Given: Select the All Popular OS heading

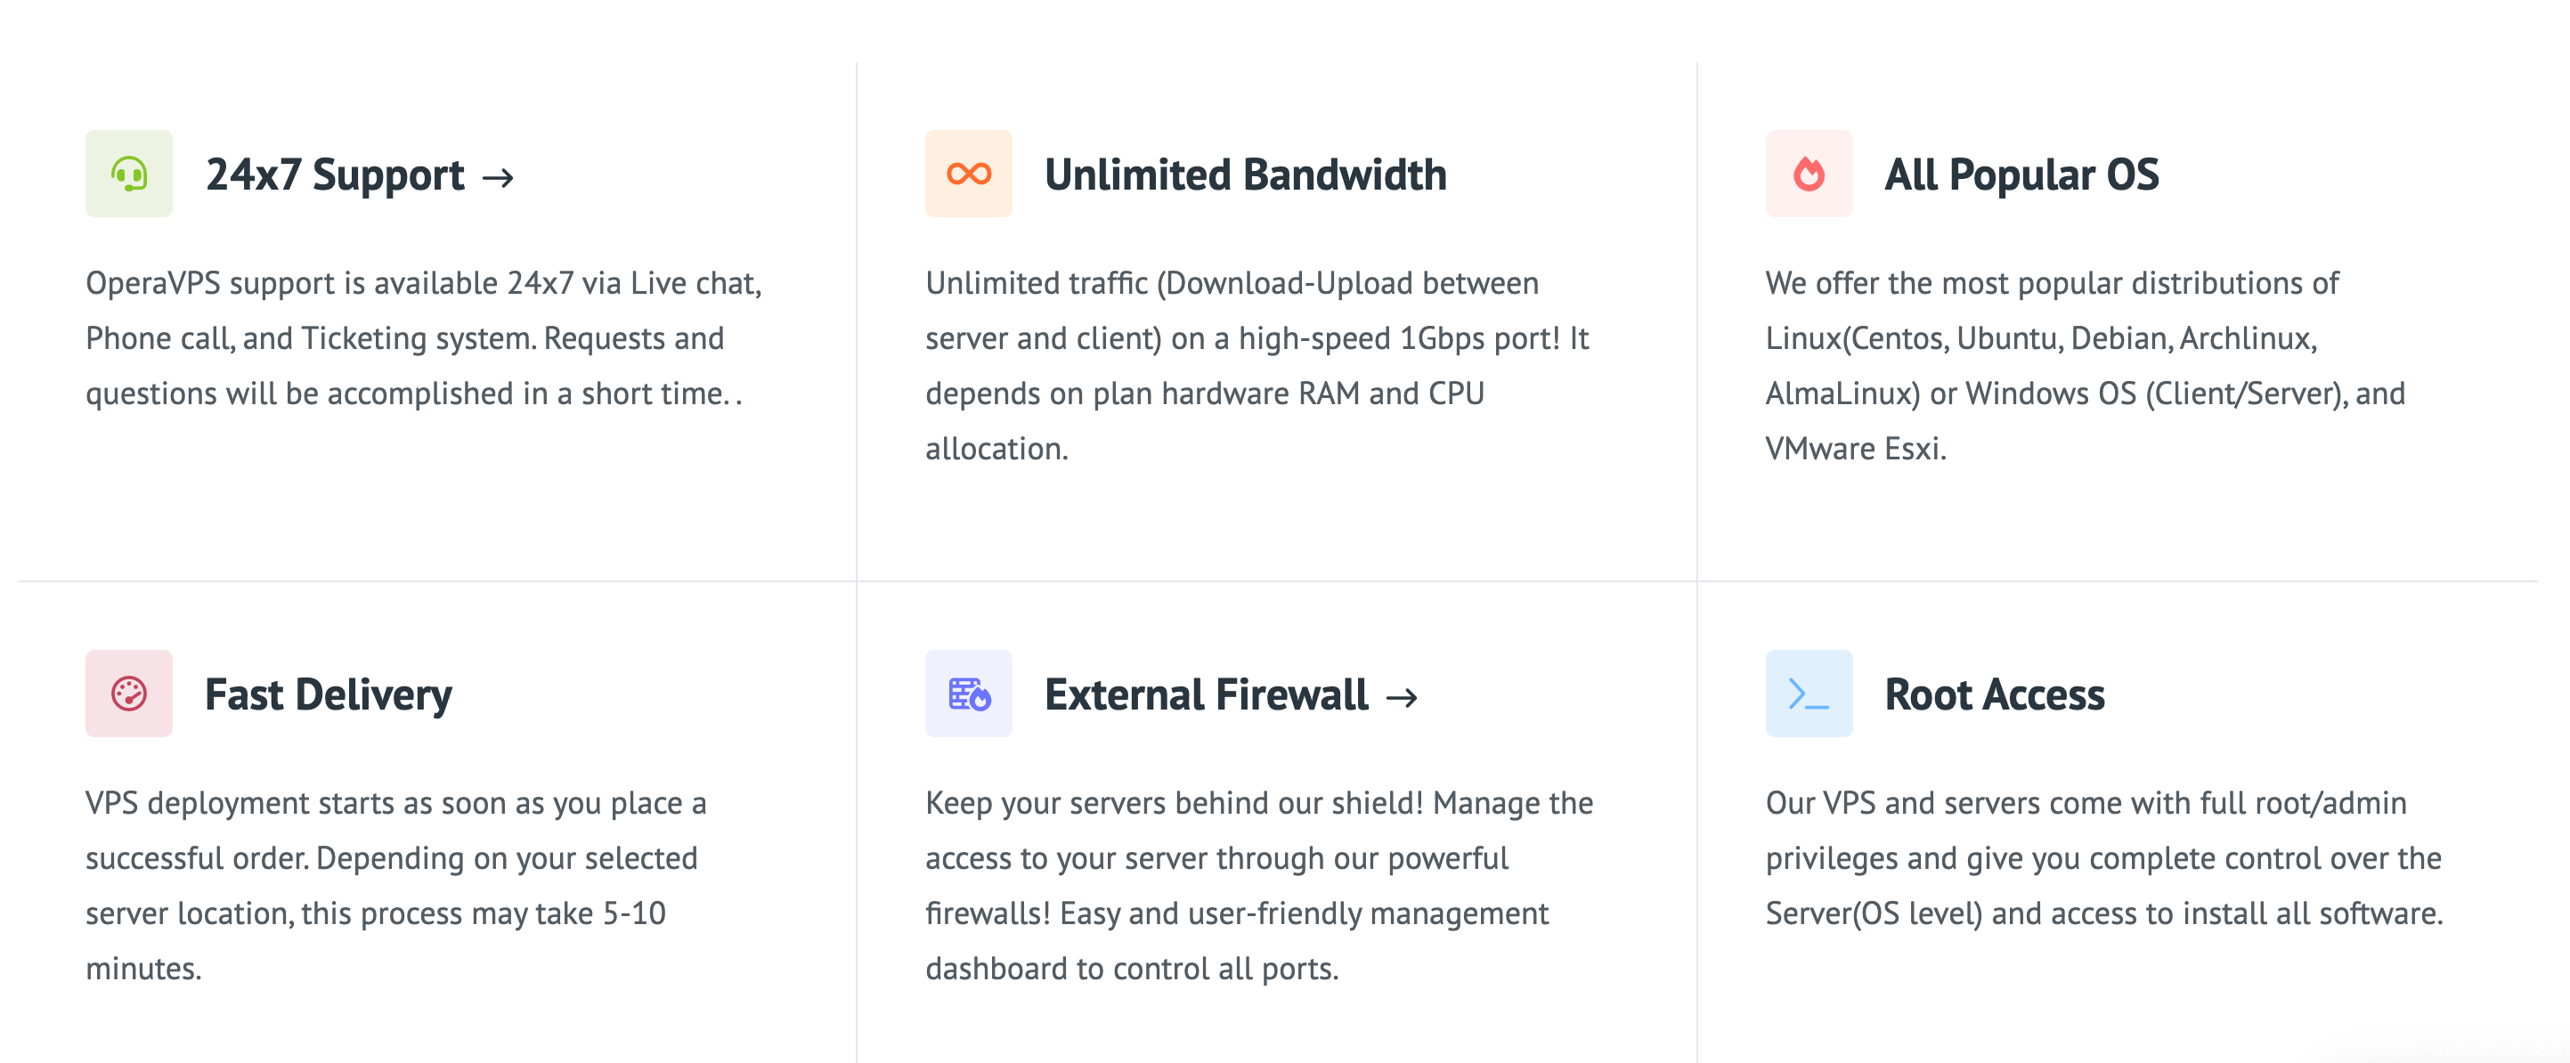Looking at the screenshot, I should tap(2021, 174).
